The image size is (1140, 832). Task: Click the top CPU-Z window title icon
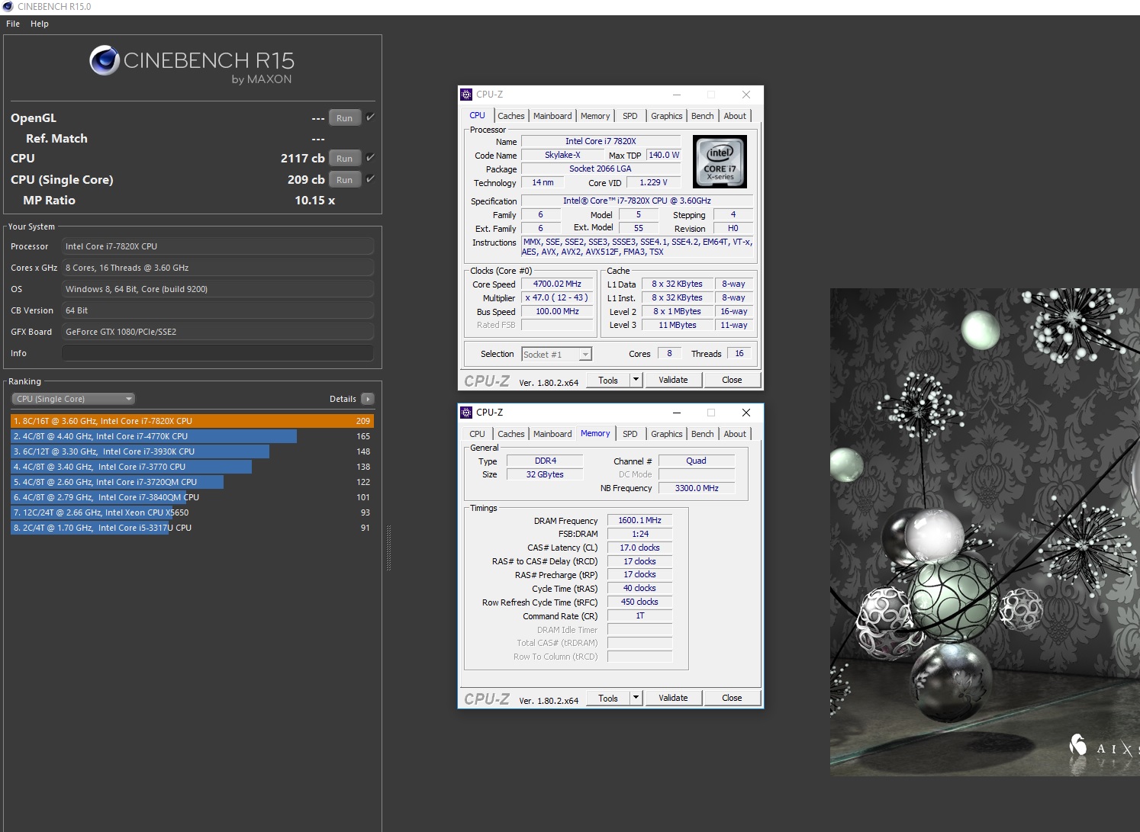(466, 95)
